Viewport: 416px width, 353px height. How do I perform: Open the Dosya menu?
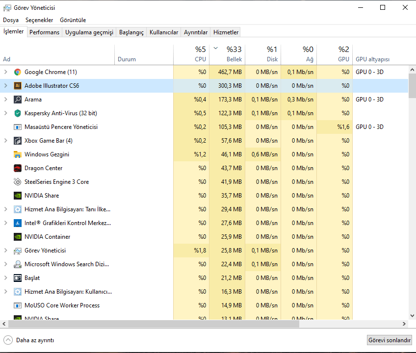(11, 20)
